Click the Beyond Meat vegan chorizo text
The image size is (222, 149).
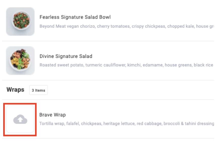pos(67,26)
